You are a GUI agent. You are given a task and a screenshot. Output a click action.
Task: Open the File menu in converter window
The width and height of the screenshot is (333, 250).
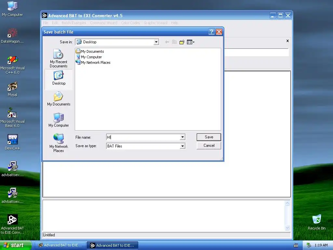[x=46, y=23]
